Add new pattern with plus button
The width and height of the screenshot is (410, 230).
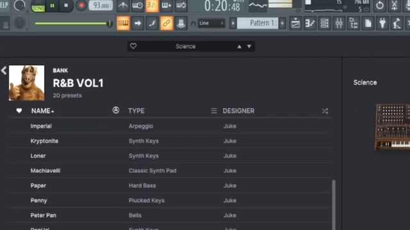pos(282,23)
